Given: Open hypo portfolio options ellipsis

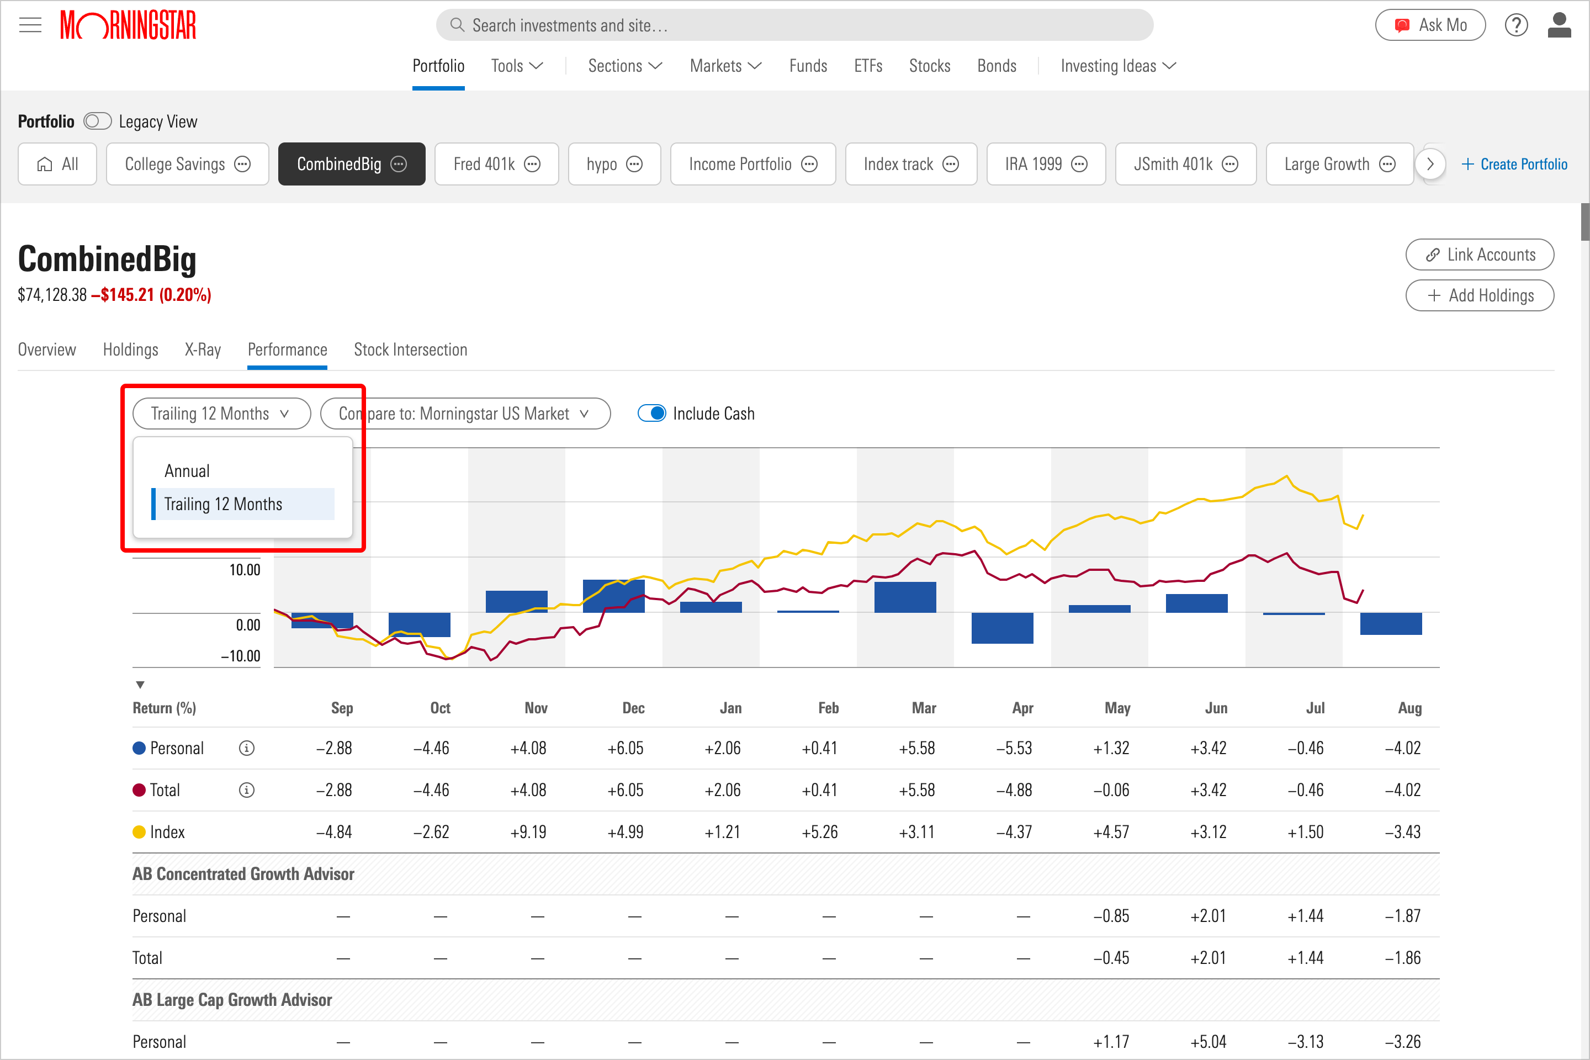Looking at the screenshot, I should [x=634, y=165].
